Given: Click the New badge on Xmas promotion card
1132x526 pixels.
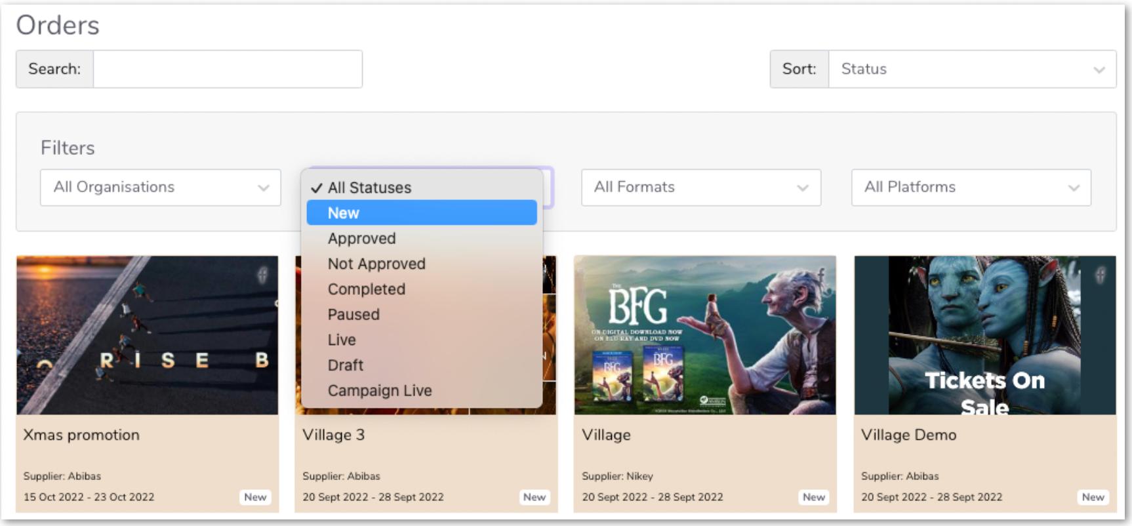Looking at the screenshot, I should pyautogui.click(x=255, y=497).
